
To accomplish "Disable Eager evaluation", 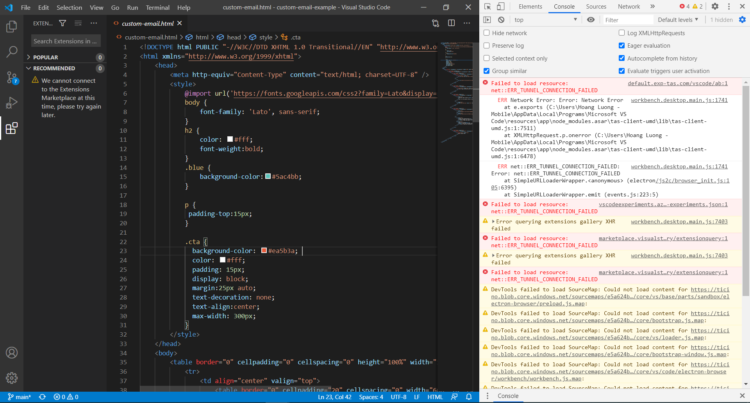I will (x=622, y=46).
